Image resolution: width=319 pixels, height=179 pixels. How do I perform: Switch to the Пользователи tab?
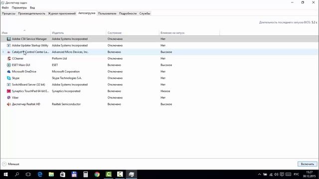[107, 13]
